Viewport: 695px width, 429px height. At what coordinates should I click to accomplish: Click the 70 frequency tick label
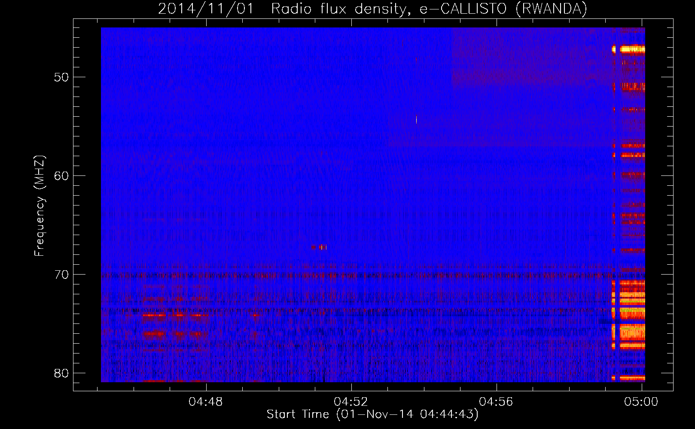[x=62, y=275]
